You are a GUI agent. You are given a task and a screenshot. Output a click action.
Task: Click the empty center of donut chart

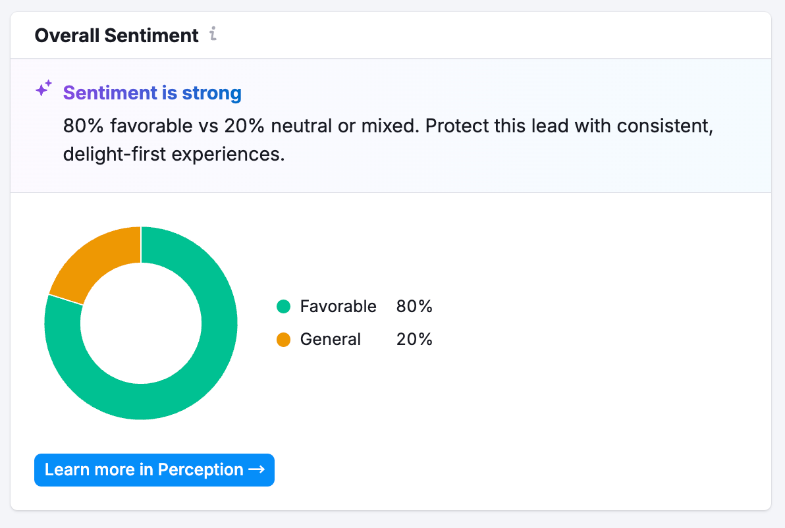141,323
